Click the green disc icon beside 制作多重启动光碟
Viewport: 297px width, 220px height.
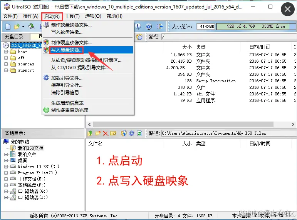(46, 110)
